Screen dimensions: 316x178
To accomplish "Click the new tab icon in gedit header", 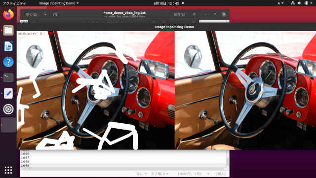I will click(55, 14).
